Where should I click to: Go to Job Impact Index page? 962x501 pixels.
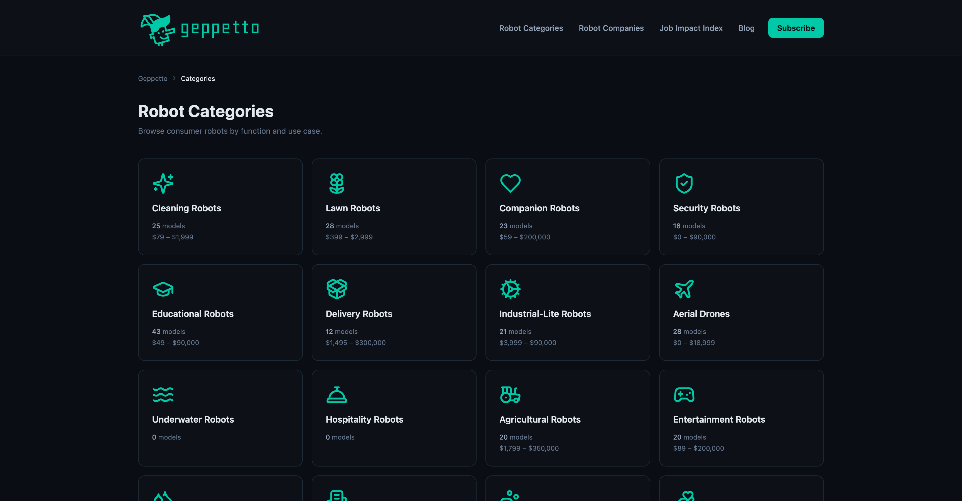(x=691, y=28)
